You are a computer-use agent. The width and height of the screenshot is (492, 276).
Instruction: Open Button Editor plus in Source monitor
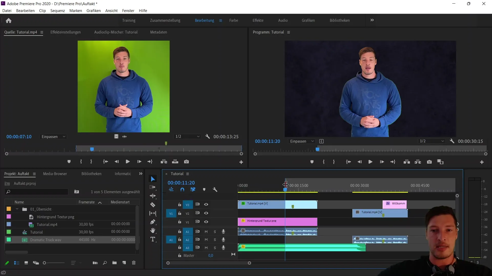[241, 162]
